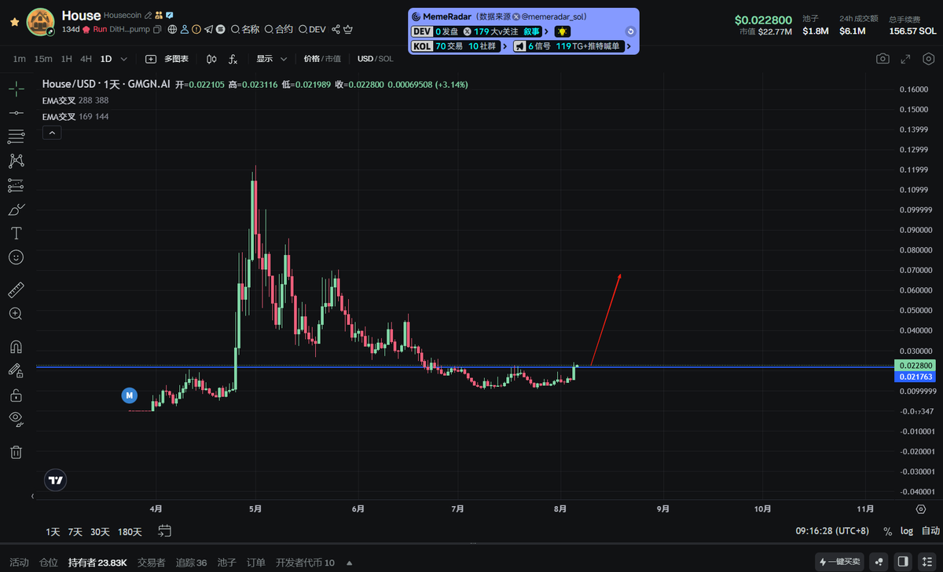Viewport: 943px width, 572px height.
Task: Click the edit pencil icon beside Housecoin
Action: point(149,15)
